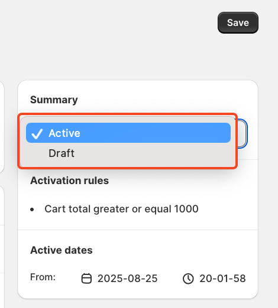Click the blue-outlined status select behind dropdown
Screen dimensions: 278x308
coord(242,133)
